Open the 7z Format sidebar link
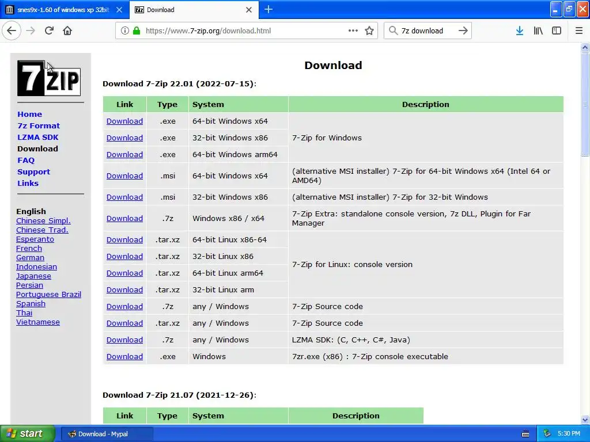Image resolution: width=590 pixels, height=442 pixels. (39, 126)
